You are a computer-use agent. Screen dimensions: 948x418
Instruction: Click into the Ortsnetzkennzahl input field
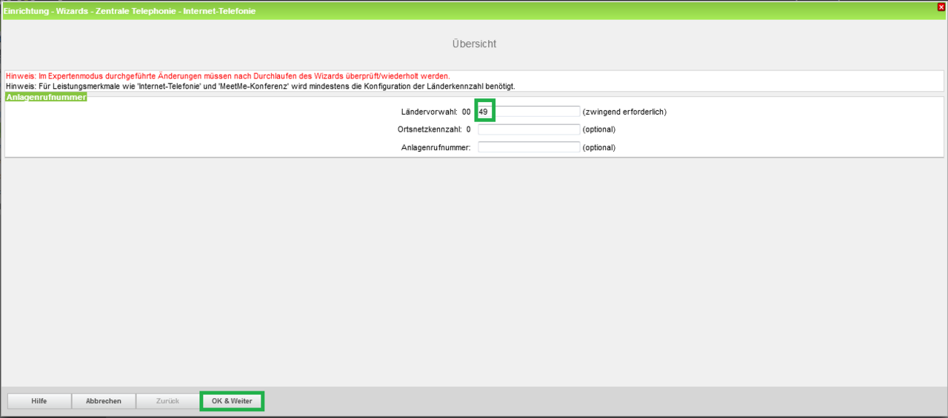point(528,129)
